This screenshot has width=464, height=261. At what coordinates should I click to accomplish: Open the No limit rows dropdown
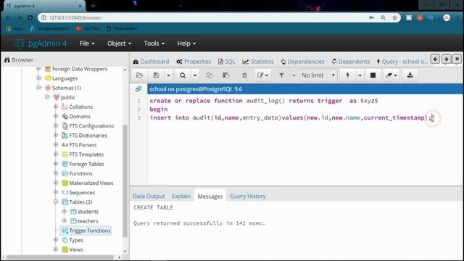(318, 75)
